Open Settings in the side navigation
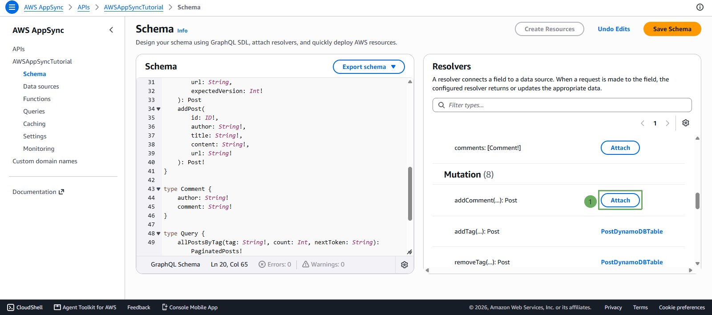The height and width of the screenshot is (315, 712). tap(35, 136)
